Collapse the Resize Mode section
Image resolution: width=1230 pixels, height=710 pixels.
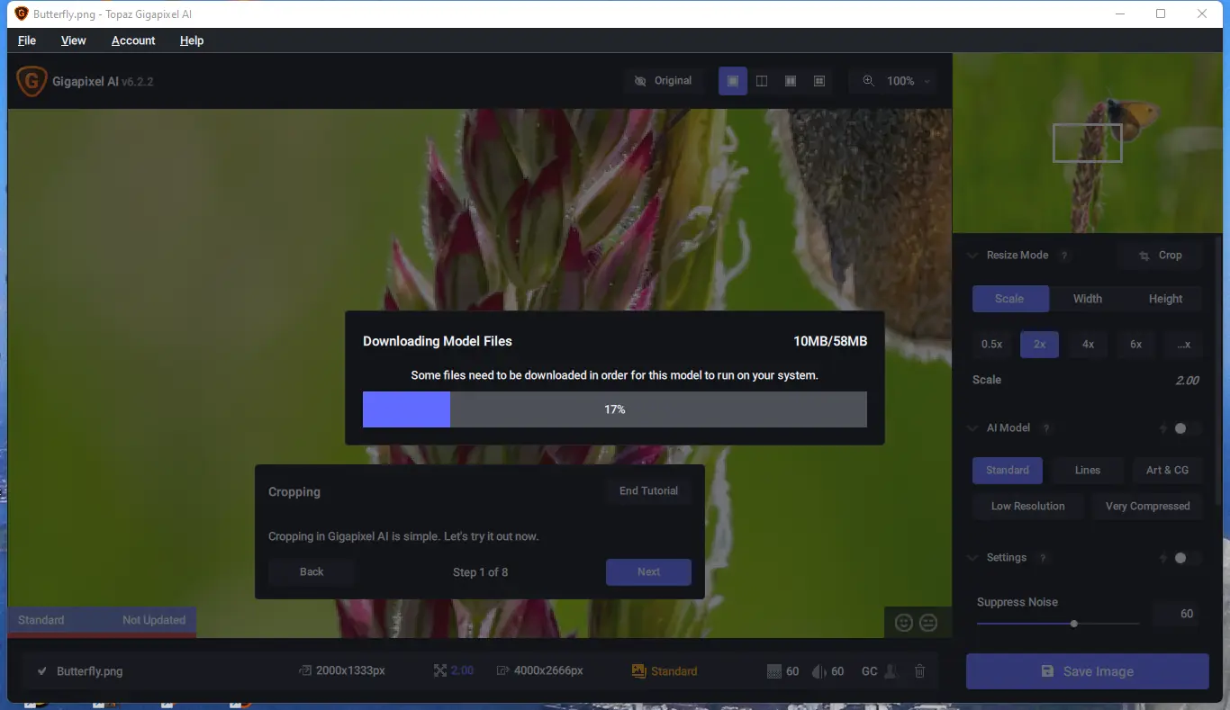click(x=972, y=256)
